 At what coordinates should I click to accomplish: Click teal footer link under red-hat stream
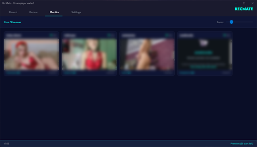13,73
